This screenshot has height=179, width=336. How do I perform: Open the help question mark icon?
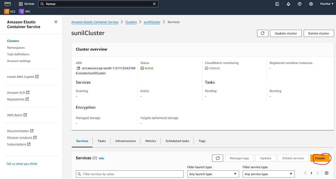[300, 4]
